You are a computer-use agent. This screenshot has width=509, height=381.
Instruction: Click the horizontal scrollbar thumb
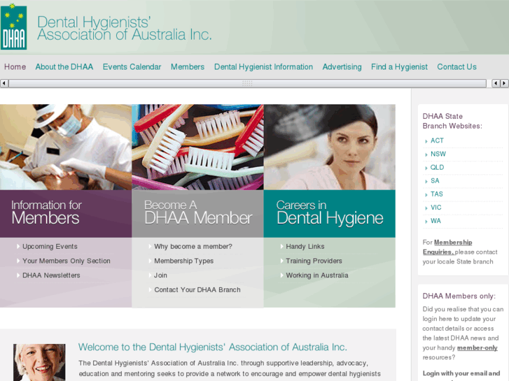[247, 83]
